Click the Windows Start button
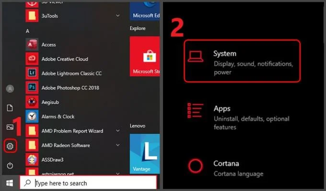 [x=10, y=183]
